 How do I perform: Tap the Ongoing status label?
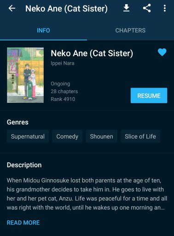[x=60, y=84]
